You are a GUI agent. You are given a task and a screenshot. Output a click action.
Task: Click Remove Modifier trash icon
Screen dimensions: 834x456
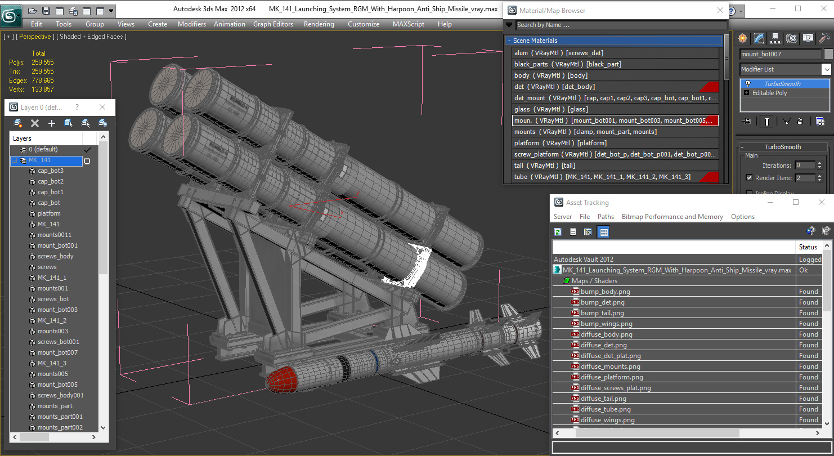pyautogui.click(x=800, y=121)
